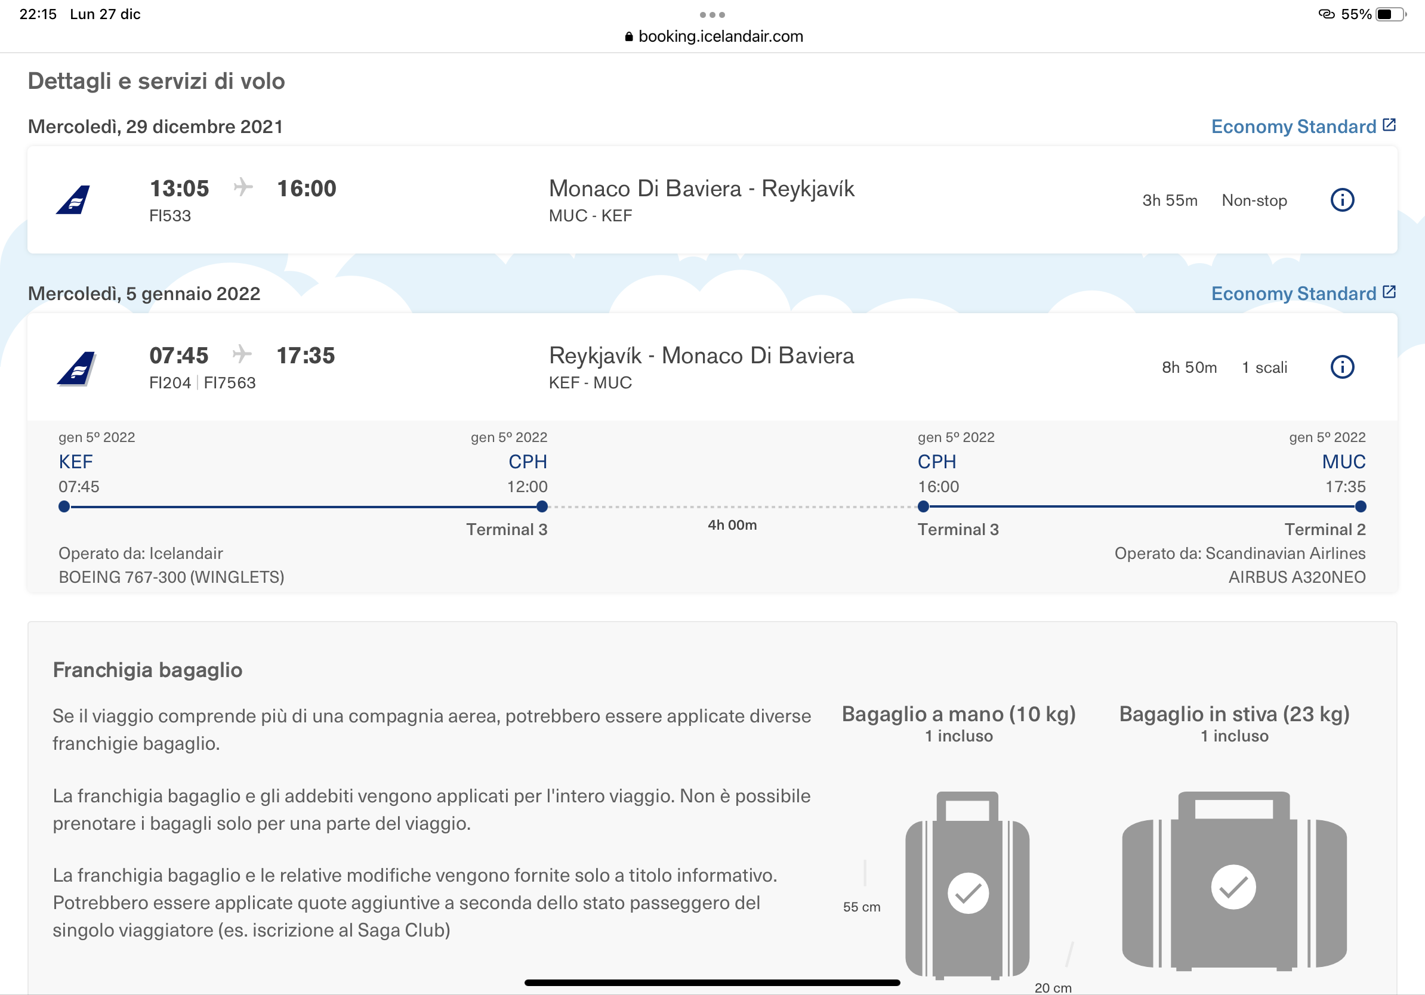This screenshot has width=1425, height=995.
Task: Tap the CPH departure code at 16:00
Action: (936, 462)
